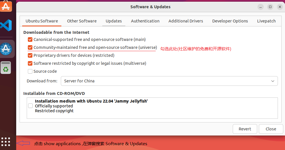Maximize the Software & Updates window
The image size is (285, 150).
(x=270, y=7)
